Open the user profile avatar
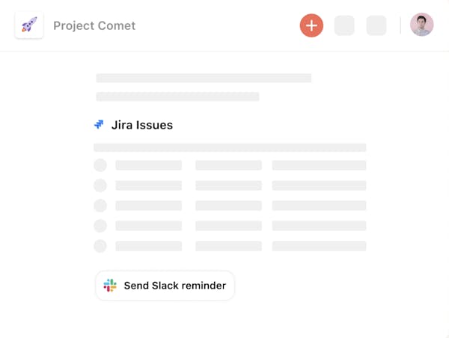The height and width of the screenshot is (338, 449). click(422, 25)
